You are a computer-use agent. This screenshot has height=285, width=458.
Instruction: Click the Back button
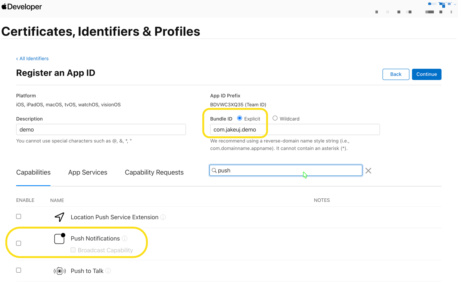396,74
